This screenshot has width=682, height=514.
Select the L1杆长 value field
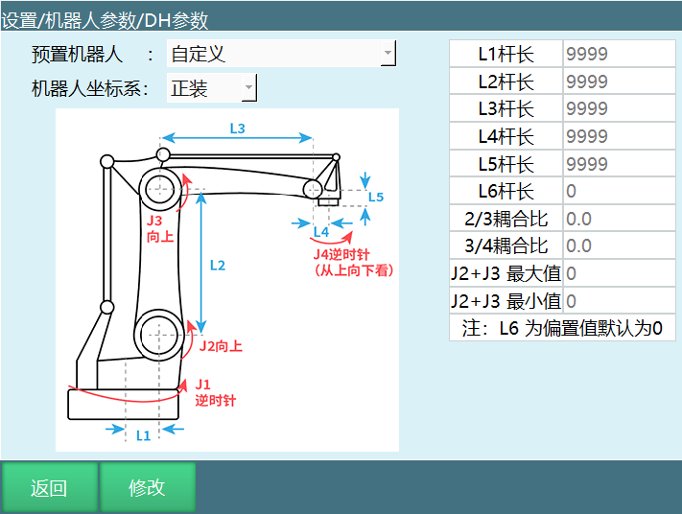[618, 54]
